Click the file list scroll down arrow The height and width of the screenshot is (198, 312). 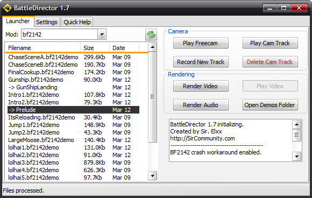click(152, 176)
